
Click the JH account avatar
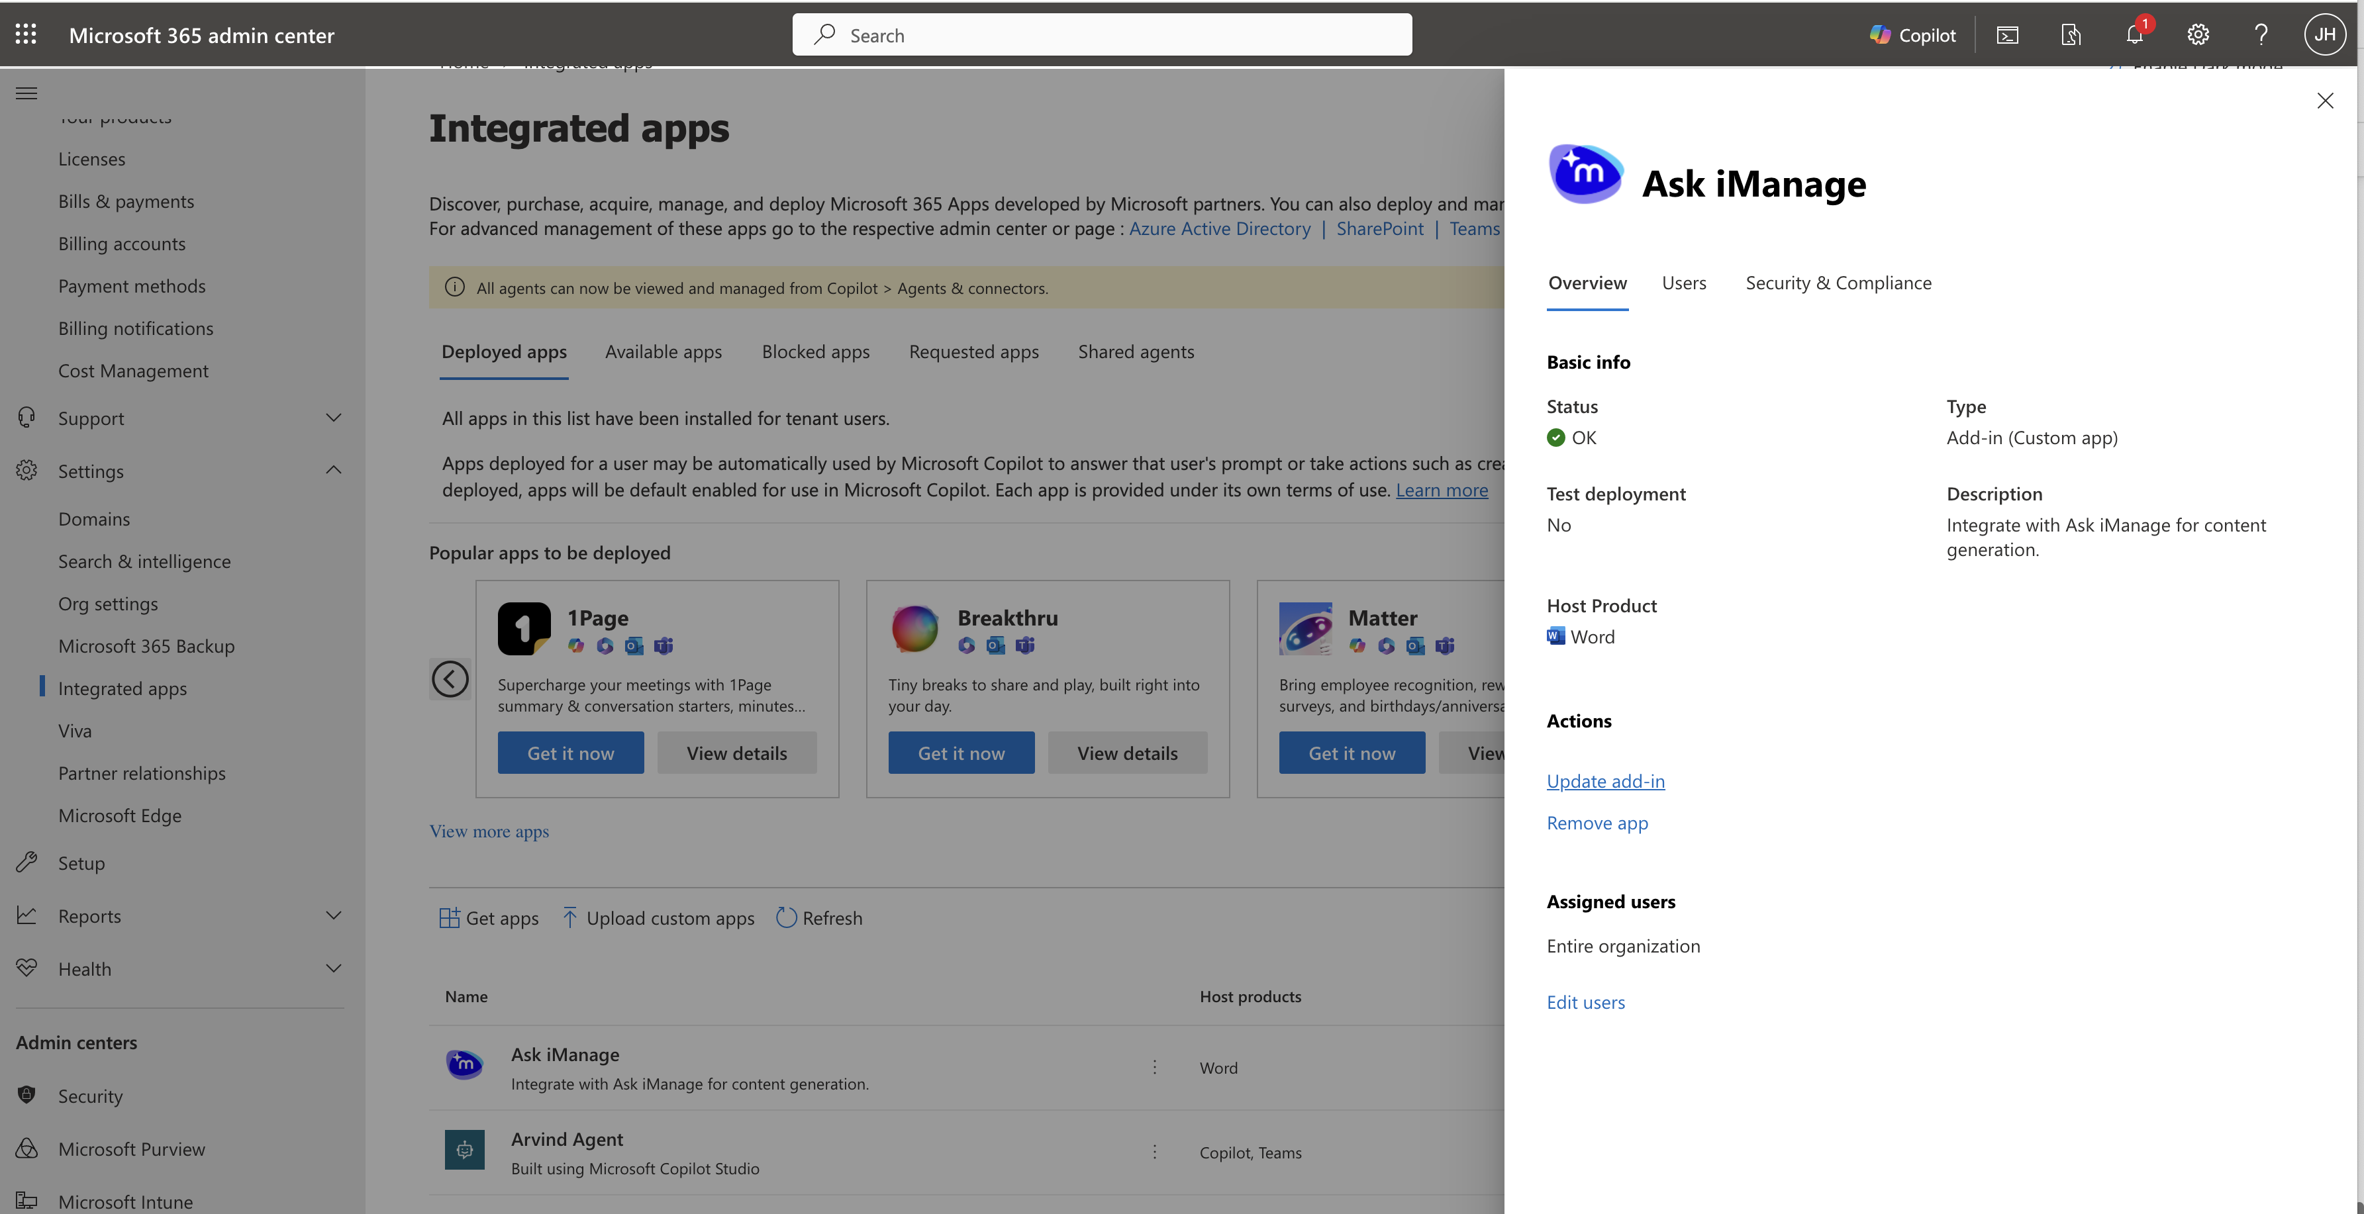pyautogui.click(x=2324, y=35)
